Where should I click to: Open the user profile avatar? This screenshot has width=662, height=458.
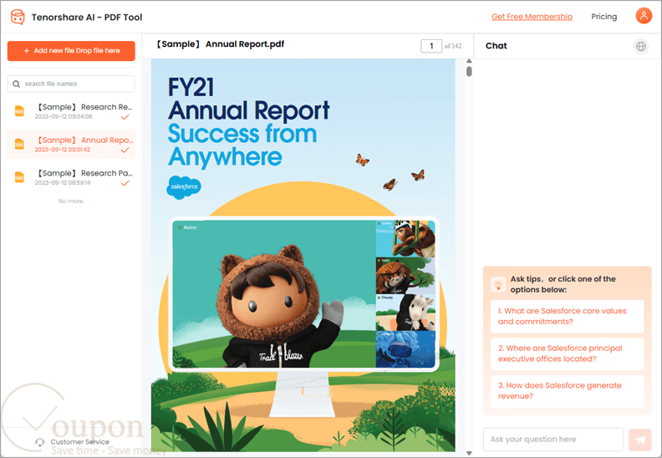click(644, 16)
